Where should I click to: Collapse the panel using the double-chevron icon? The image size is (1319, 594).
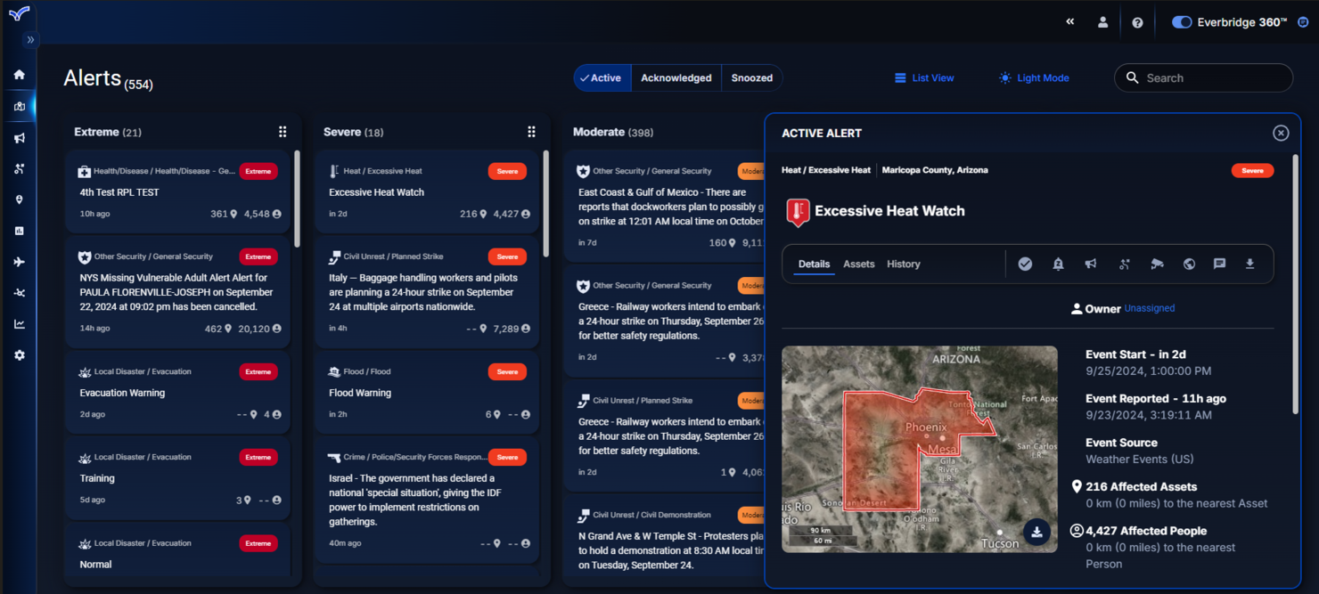(x=1069, y=21)
